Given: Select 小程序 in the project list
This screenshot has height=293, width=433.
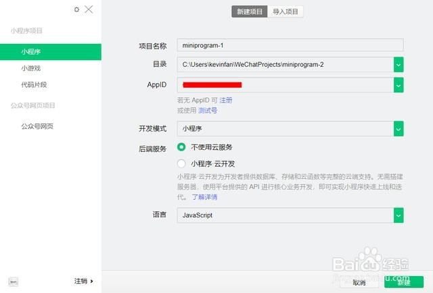Looking at the screenshot, I should (x=51, y=52).
